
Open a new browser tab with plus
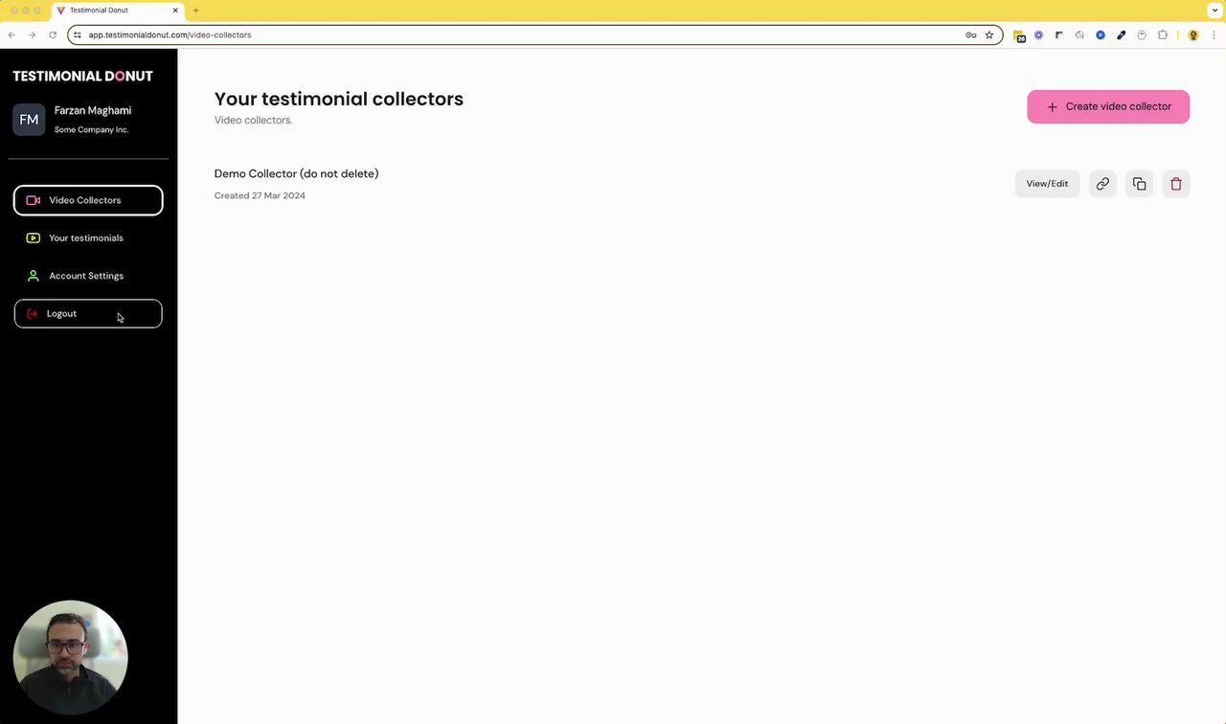[195, 11]
